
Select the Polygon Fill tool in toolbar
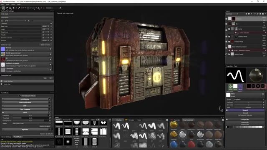(13, 8)
